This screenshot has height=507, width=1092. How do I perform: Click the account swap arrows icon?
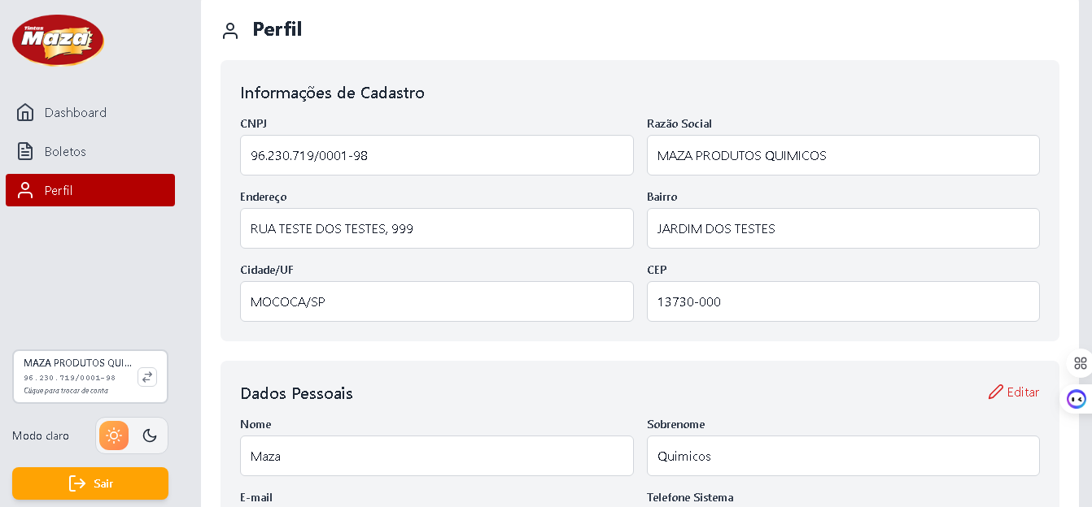[x=146, y=377]
